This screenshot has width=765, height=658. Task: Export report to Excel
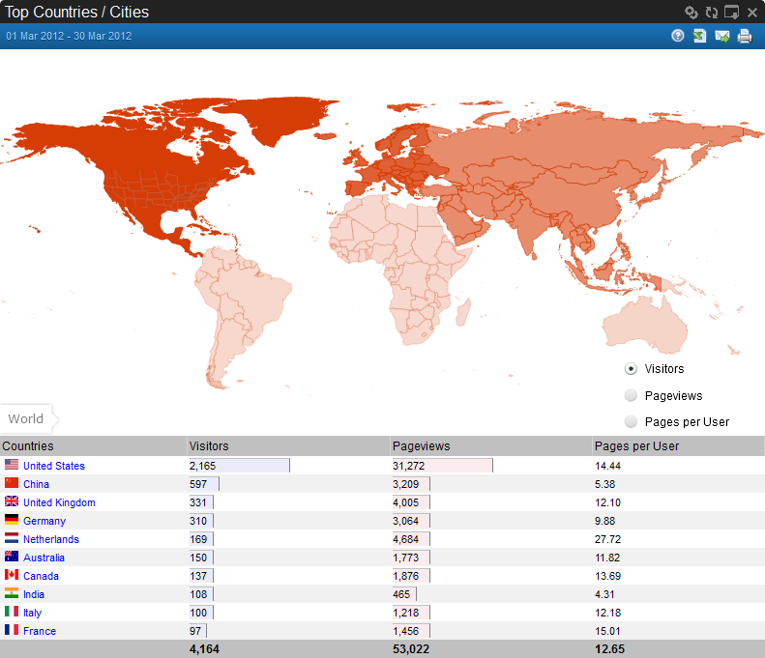pos(699,36)
